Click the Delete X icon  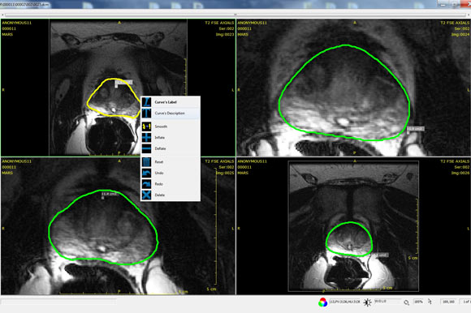[x=146, y=195]
